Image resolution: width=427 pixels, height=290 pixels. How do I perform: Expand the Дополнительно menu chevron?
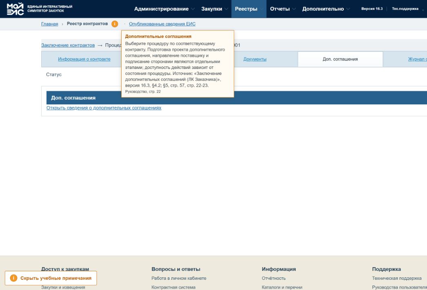(x=348, y=9)
